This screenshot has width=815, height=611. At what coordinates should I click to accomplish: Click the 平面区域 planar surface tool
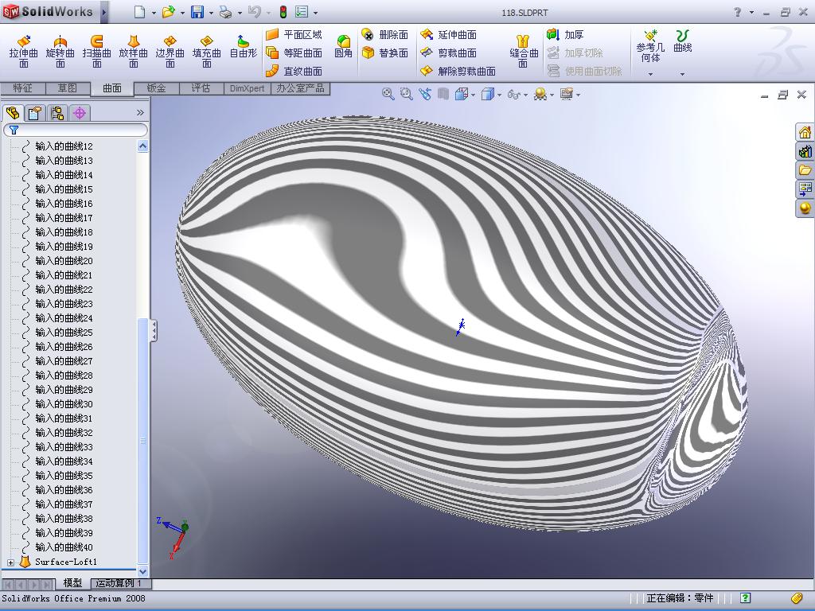pyautogui.click(x=294, y=35)
